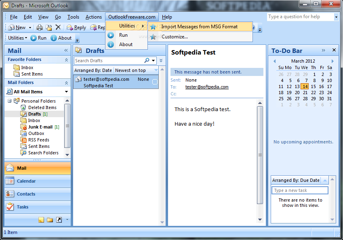Open the New button dropdown arrow
This screenshot has width=343, height=240.
pyautogui.click(x=30, y=27)
